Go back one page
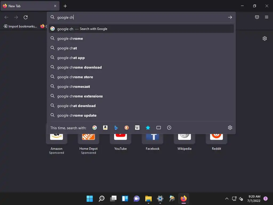 coord(6,17)
